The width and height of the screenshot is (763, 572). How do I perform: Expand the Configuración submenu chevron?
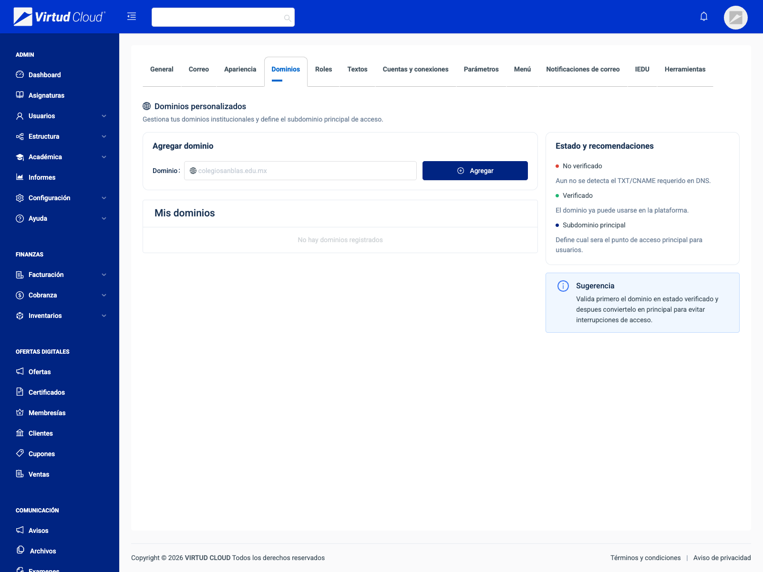click(x=104, y=198)
